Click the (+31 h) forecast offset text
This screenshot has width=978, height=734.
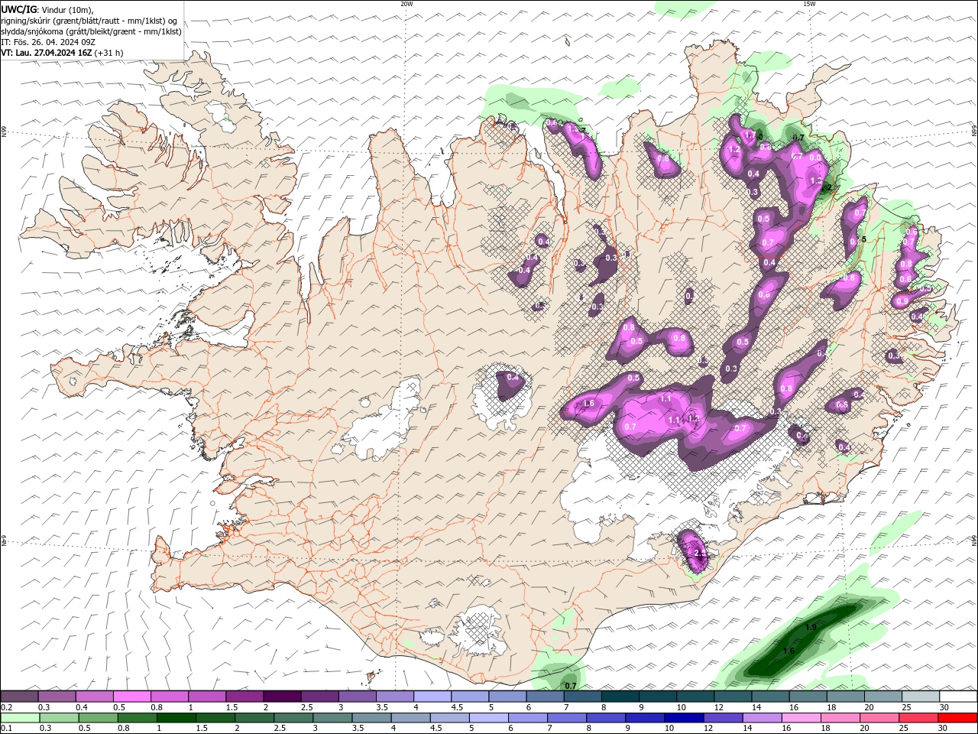109,53
